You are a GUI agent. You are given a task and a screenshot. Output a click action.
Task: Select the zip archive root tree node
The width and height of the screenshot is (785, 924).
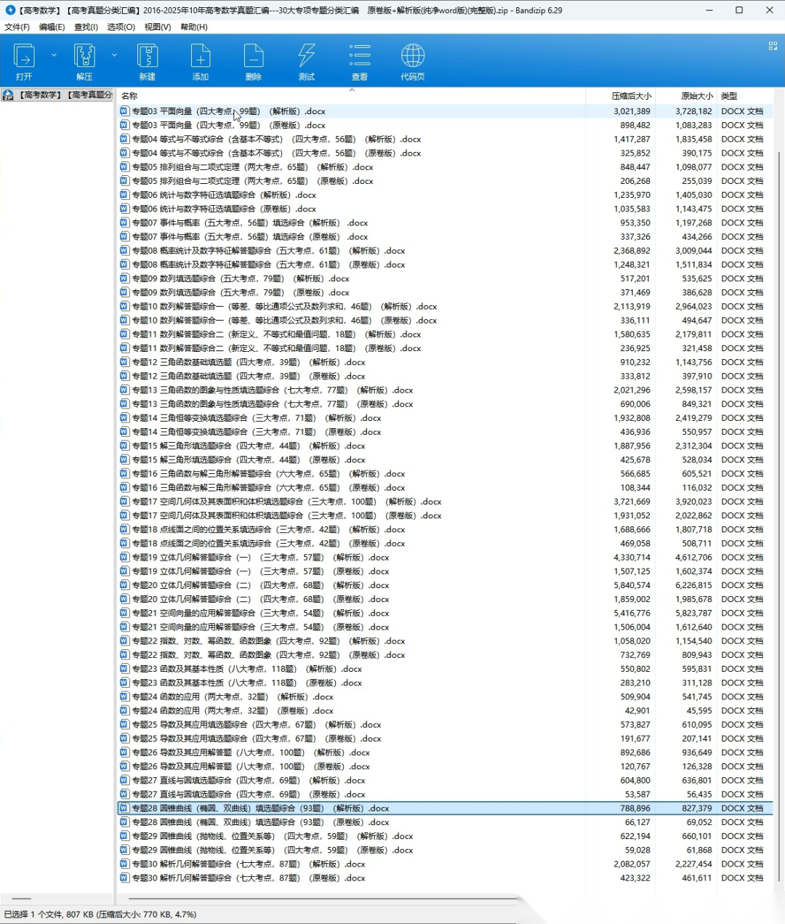pyautogui.click(x=58, y=95)
